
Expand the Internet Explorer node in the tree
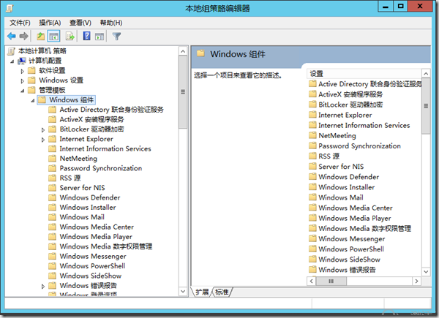pos(43,139)
